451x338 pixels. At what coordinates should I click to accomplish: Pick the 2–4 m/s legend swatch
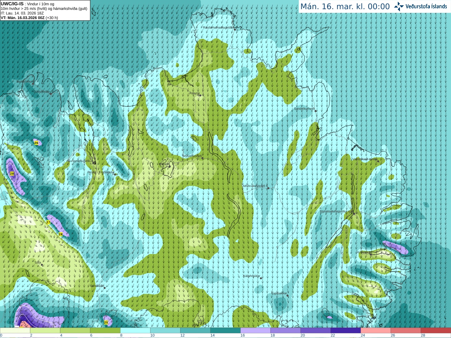[45, 331]
